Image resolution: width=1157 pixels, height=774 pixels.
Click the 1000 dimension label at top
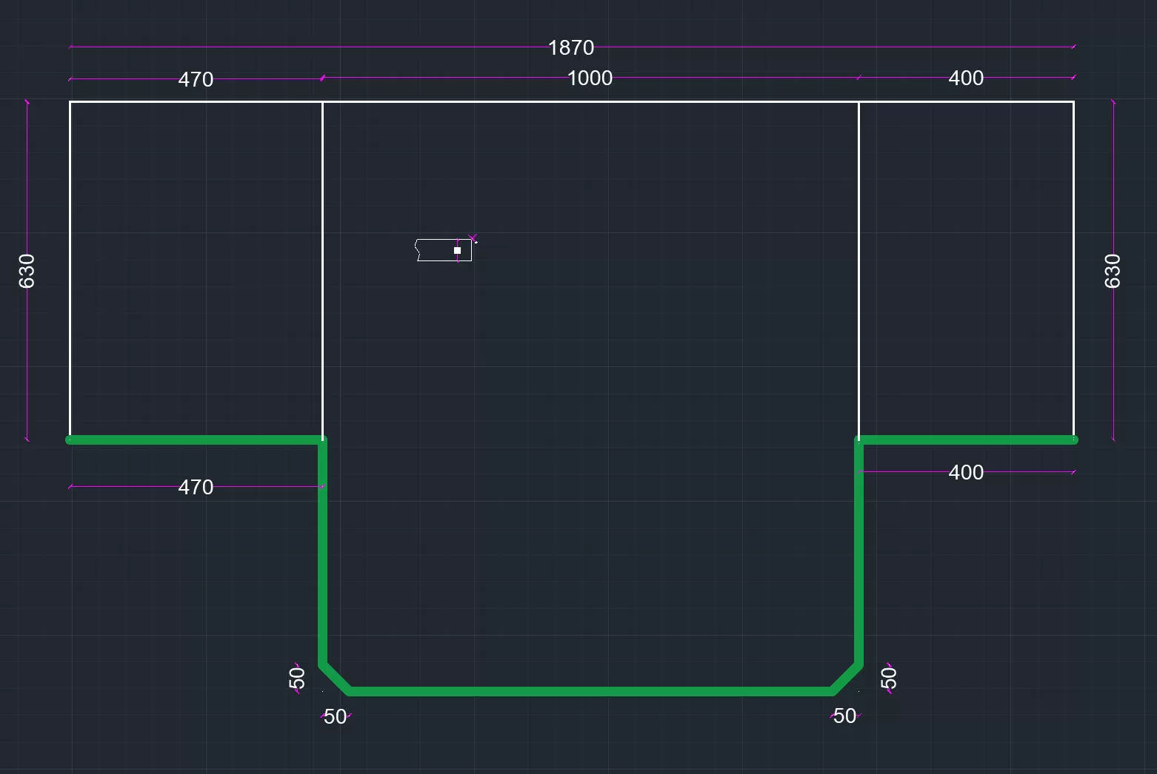pos(590,78)
